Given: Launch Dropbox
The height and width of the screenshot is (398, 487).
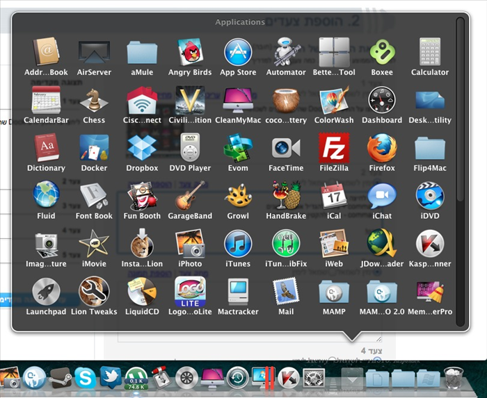Looking at the screenshot, I should 142,147.
